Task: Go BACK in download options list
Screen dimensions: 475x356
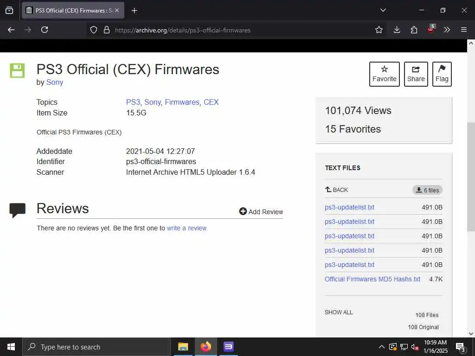Action: 337,190
